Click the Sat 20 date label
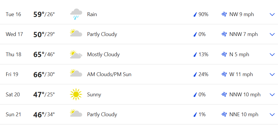This screenshot has height=125, width=278. (x=13, y=95)
